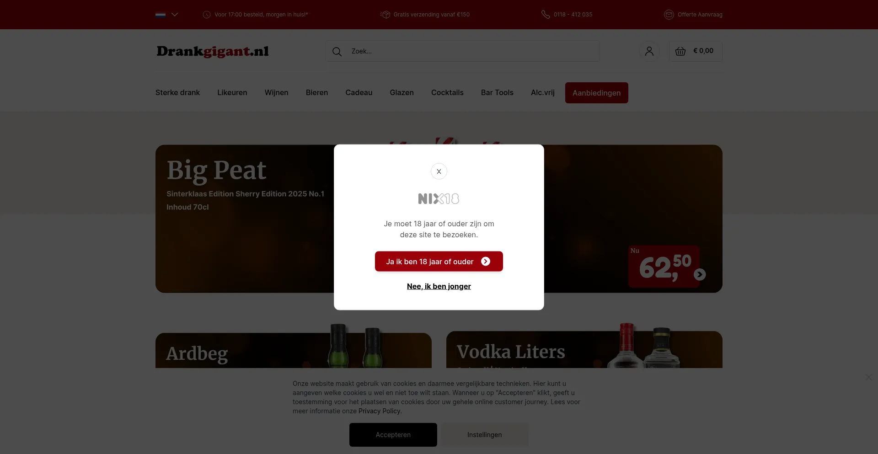Open the Aanbiedingen menu item

(597, 93)
